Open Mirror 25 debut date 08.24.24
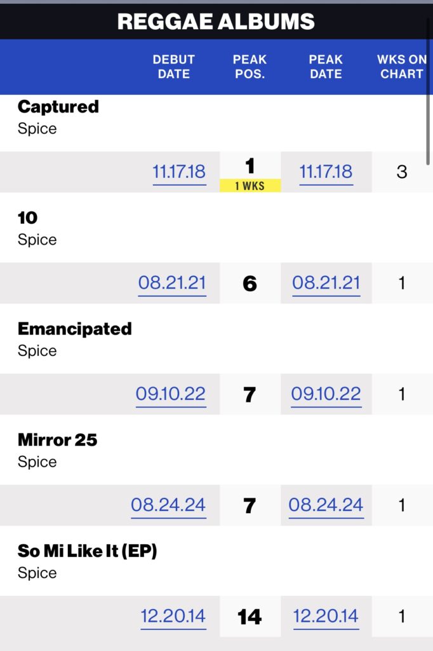Image resolution: width=433 pixels, height=651 pixels. point(168,505)
